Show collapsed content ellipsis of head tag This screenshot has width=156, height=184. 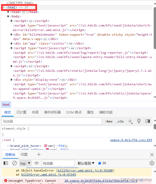pos(24,12)
